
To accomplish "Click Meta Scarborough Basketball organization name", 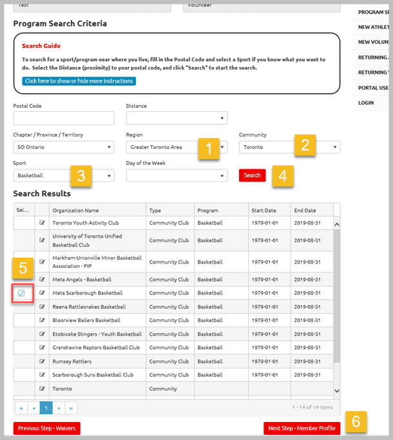I will point(88,293).
